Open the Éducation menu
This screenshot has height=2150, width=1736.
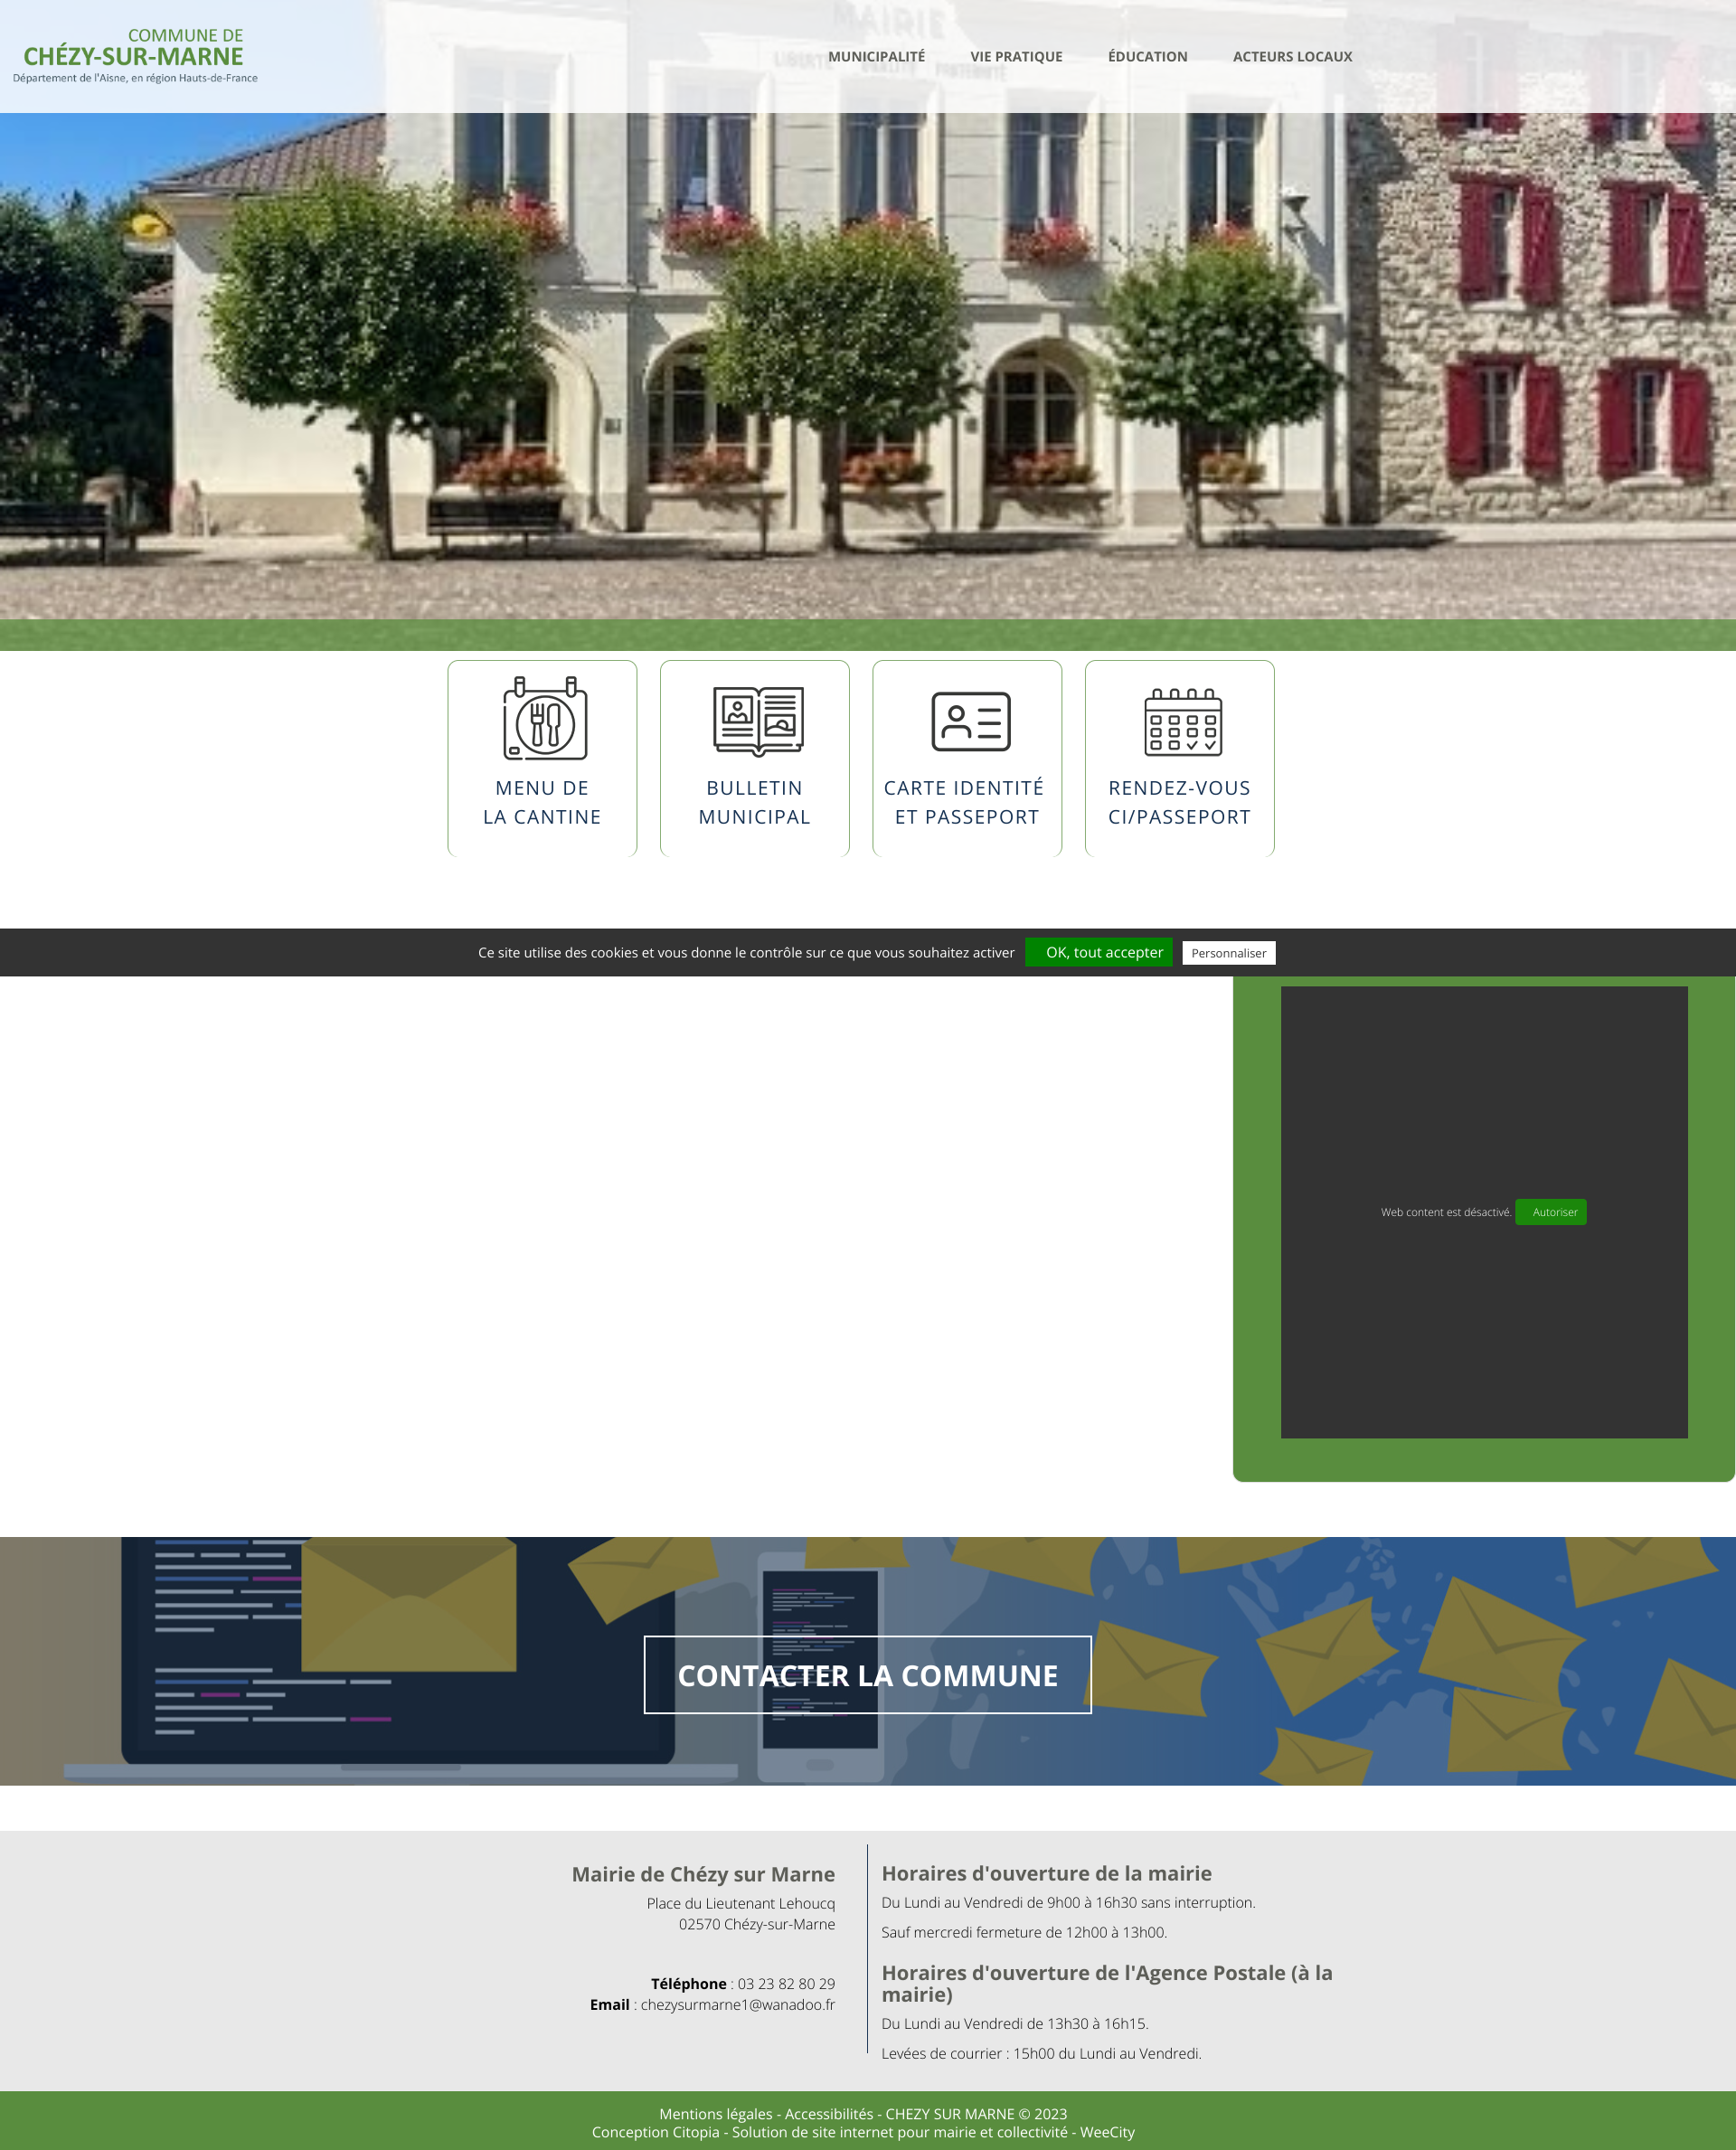pyautogui.click(x=1147, y=57)
